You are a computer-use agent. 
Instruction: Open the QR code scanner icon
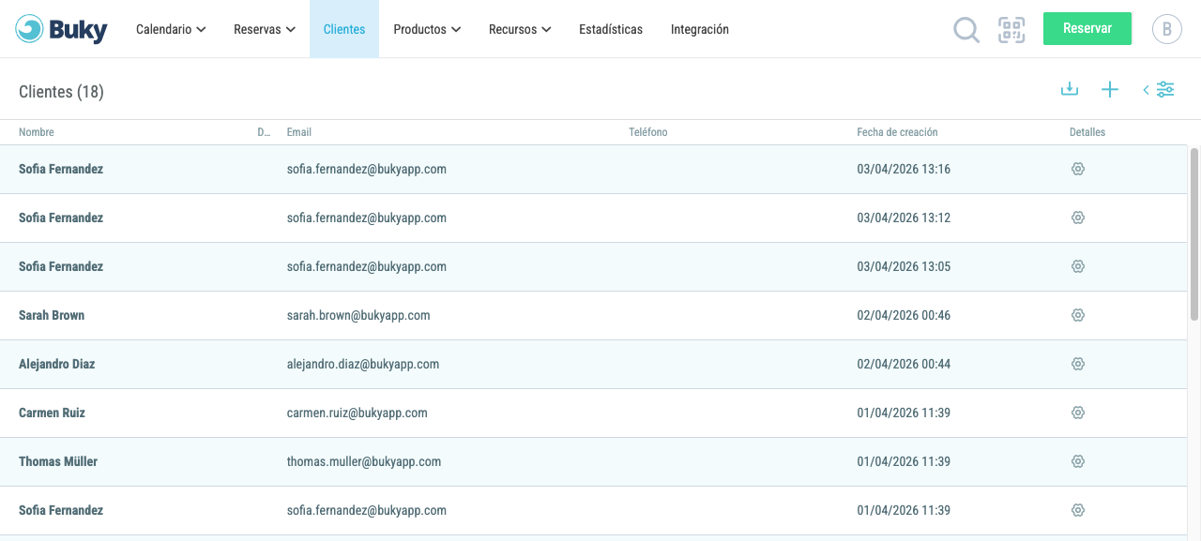(1011, 30)
